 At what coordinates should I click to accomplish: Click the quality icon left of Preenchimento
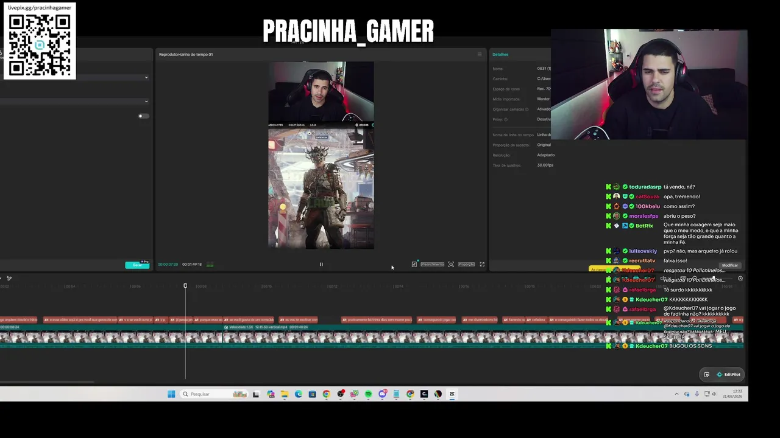pos(414,264)
